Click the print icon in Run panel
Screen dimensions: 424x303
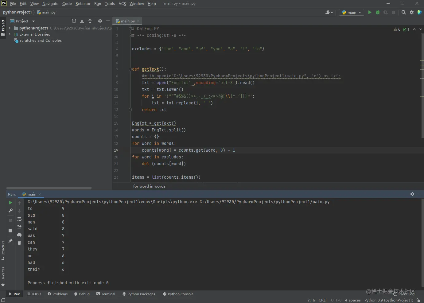tap(19, 235)
